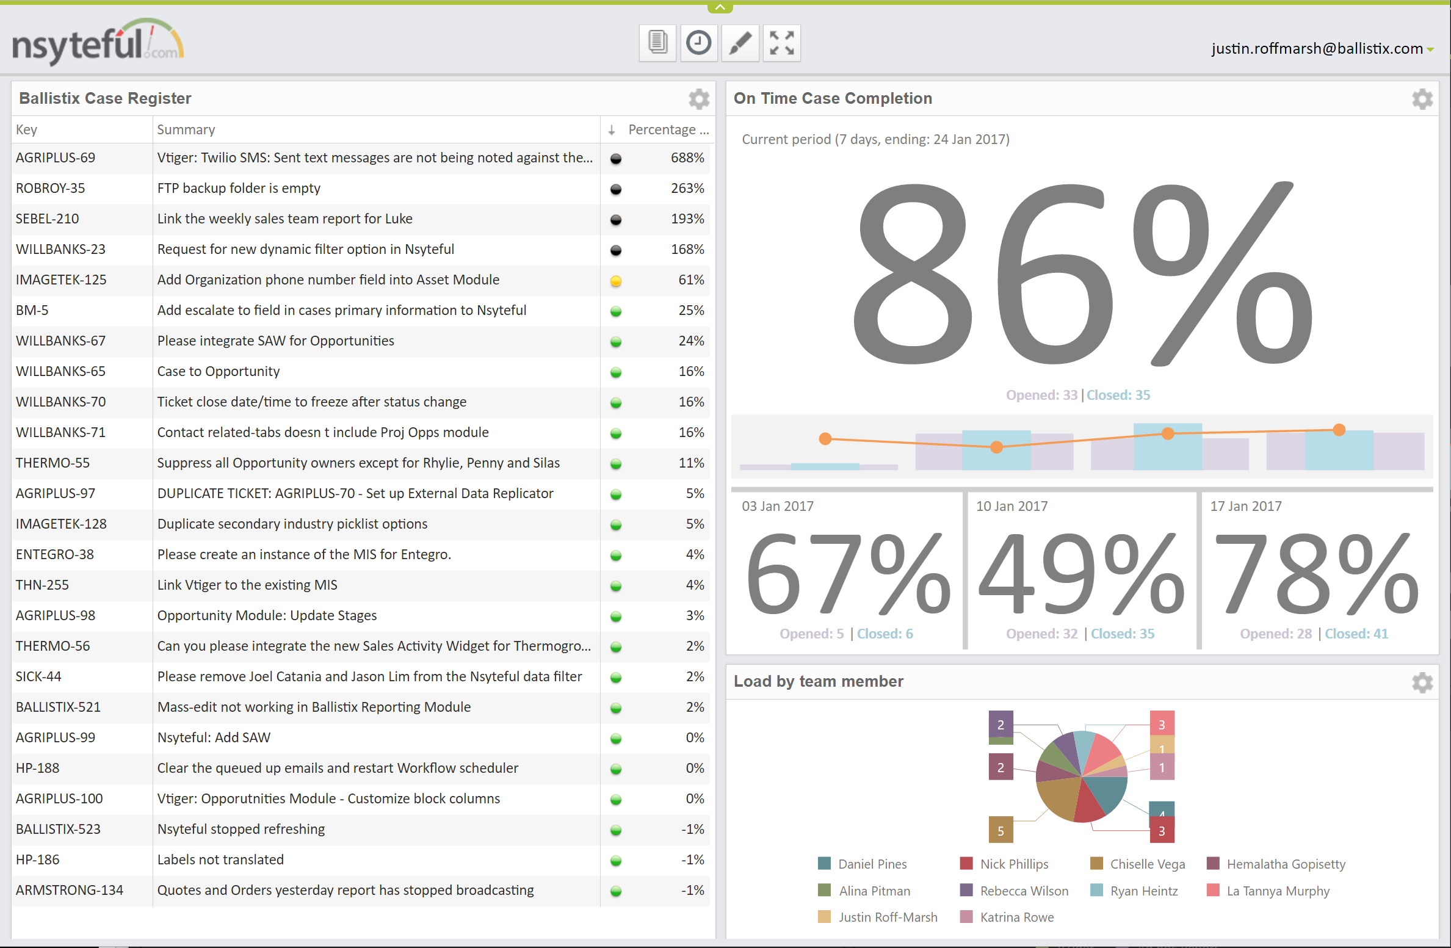
Task: Click the green status dot for BM-5
Action: [616, 311]
